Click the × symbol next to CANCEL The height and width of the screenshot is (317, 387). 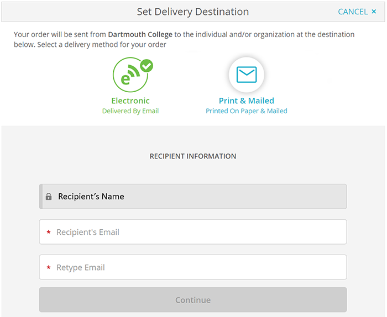tap(374, 12)
